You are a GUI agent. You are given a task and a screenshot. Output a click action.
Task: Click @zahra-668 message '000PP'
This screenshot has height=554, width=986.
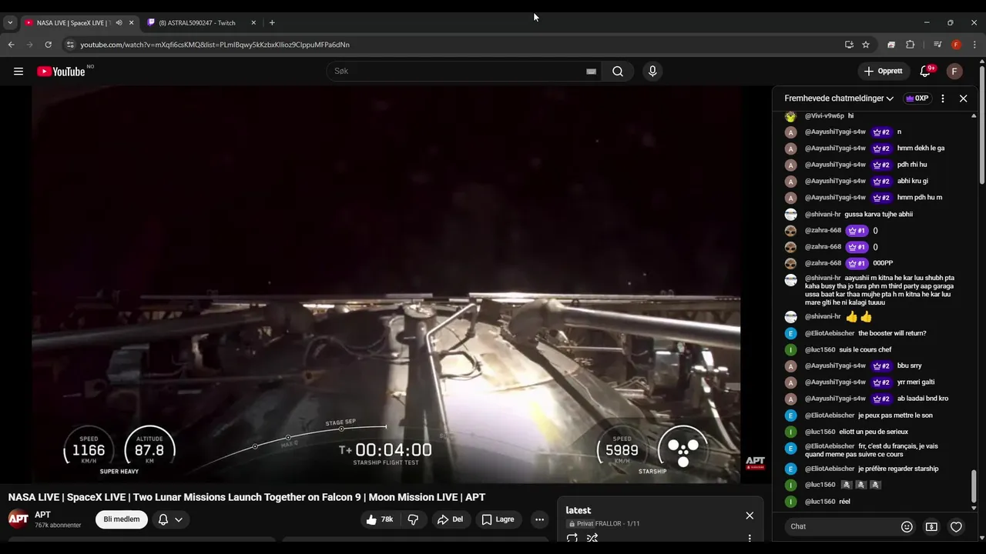click(x=883, y=263)
